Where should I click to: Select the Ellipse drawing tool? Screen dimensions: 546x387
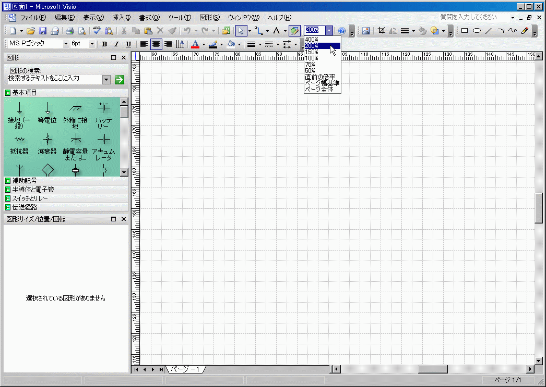click(476, 31)
